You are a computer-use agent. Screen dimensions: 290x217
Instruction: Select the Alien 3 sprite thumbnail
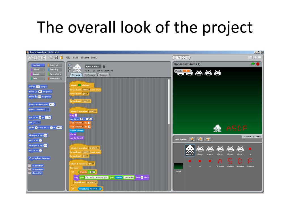(220, 151)
